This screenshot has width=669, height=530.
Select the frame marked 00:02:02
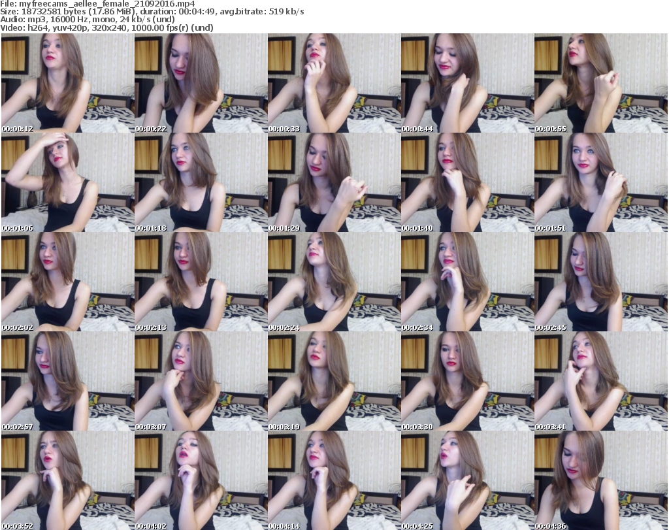pos(67,282)
